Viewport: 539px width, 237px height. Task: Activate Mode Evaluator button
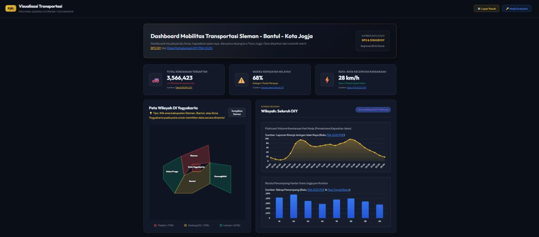point(517,8)
